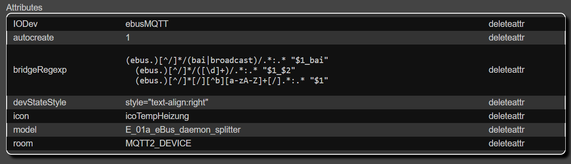Delete the model attribute via deleteattr
Image resolution: width=571 pixels, height=164 pixels.
click(506, 130)
